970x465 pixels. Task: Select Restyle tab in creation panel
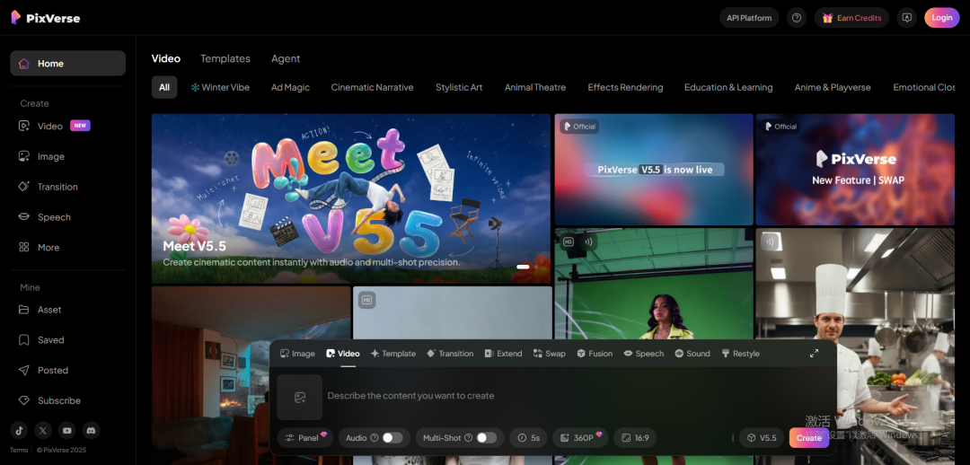pyautogui.click(x=740, y=354)
